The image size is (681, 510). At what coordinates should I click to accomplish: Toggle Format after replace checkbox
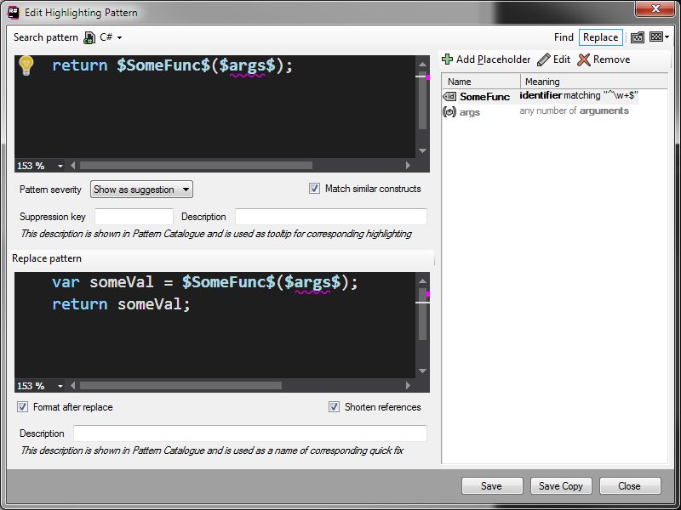23,407
